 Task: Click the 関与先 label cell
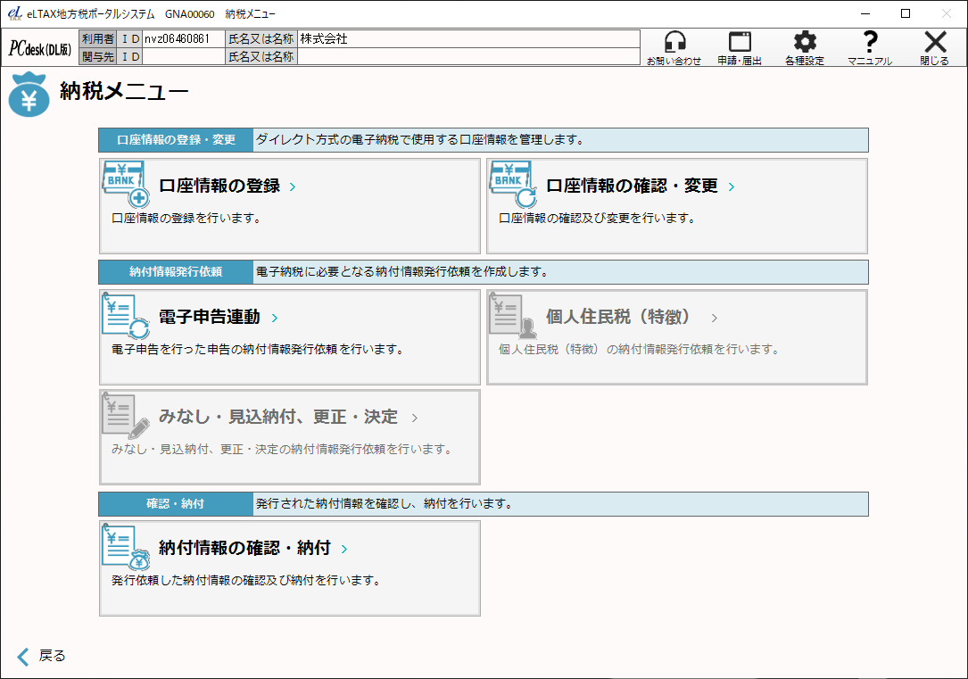(98, 57)
